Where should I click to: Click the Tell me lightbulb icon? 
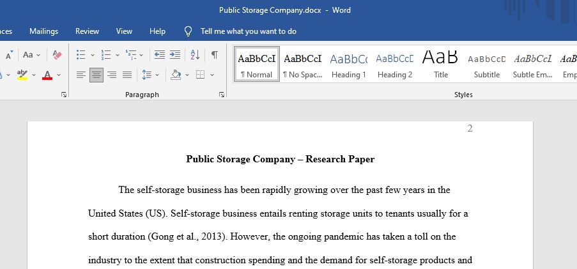pyautogui.click(x=188, y=31)
